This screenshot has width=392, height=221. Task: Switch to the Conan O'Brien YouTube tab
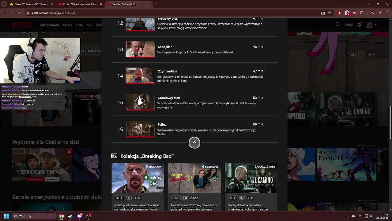coord(80,4)
